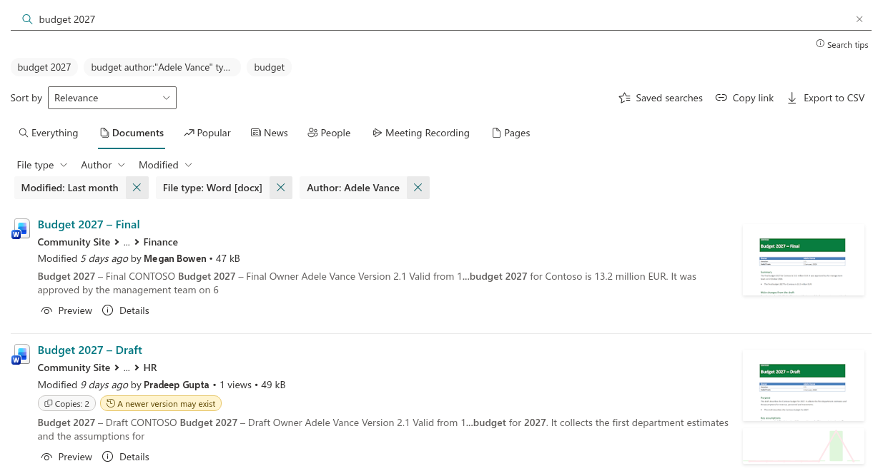This screenshot has height=471, width=883.
Task: Open Search tips
Action: [842, 44]
